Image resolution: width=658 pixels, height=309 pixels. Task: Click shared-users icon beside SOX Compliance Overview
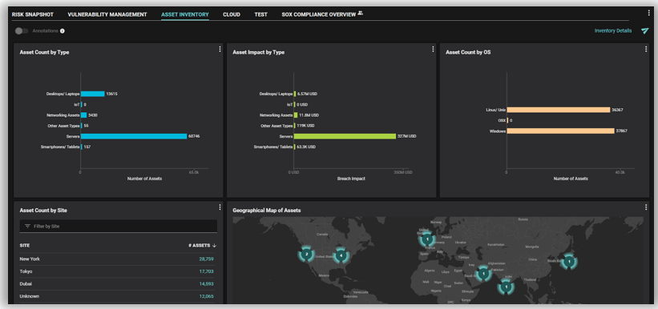tap(360, 14)
